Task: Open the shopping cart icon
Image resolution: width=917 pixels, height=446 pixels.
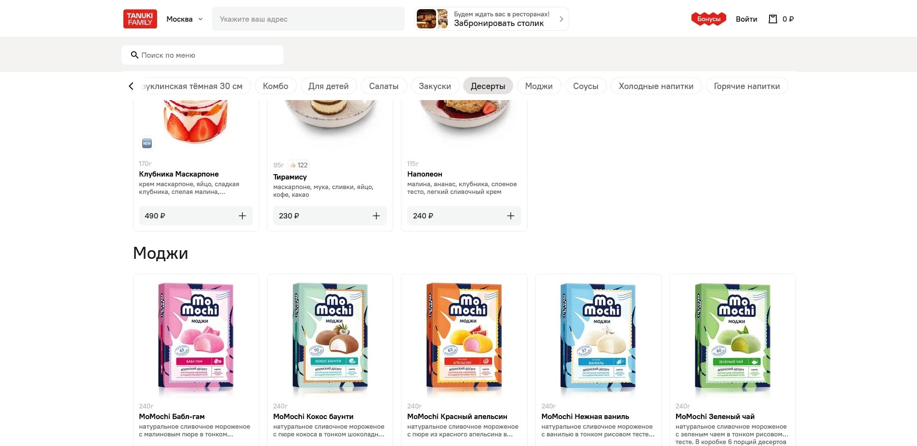Action: point(773,19)
